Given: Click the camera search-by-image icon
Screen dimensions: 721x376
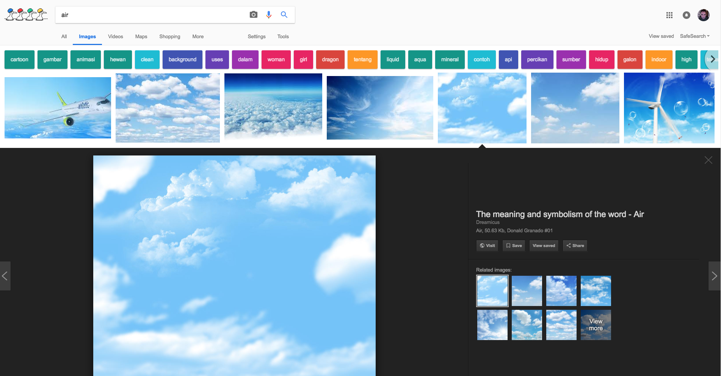Looking at the screenshot, I should (254, 15).
